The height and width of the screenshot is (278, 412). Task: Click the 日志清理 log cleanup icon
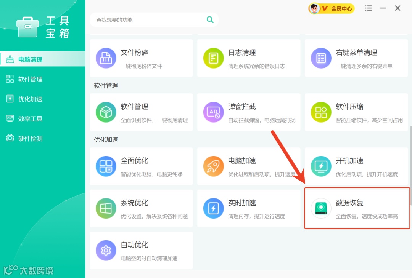tap(213, 58)
